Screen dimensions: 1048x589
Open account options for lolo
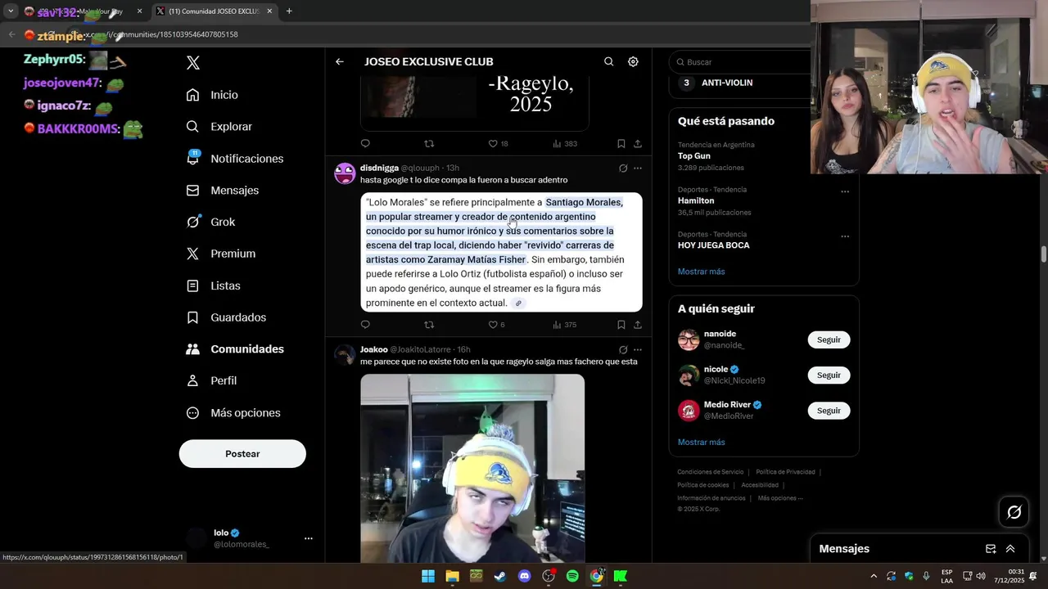point(309,538)
